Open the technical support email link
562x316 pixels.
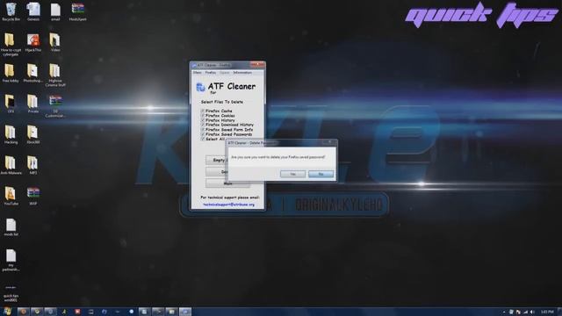click(x=228, y=205)
